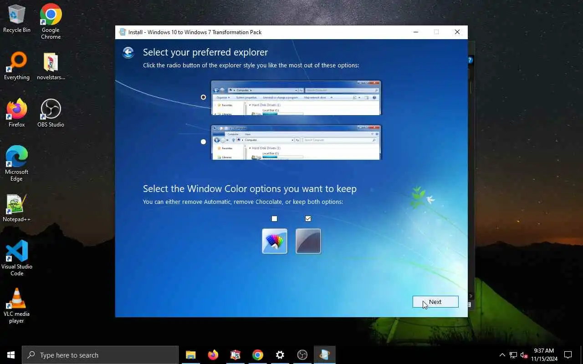This screenshot has width=583, height=364.
Task: Select the second explorer style radio button
Action: pyautogui.click(x=203, y=142)
